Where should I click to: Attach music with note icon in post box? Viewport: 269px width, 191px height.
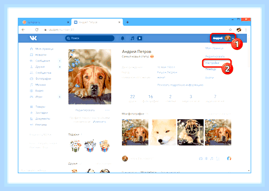coord(212,159)
